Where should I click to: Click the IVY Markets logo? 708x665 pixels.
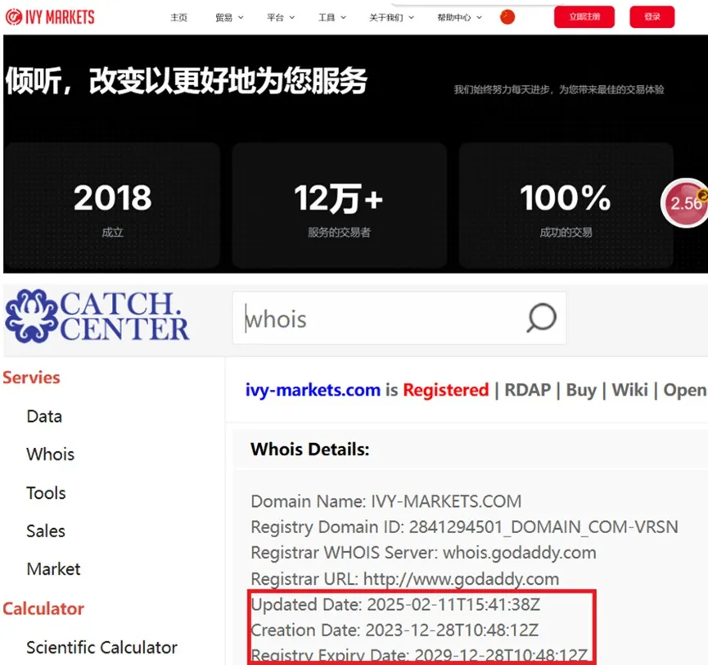click(x=50, y=17)
